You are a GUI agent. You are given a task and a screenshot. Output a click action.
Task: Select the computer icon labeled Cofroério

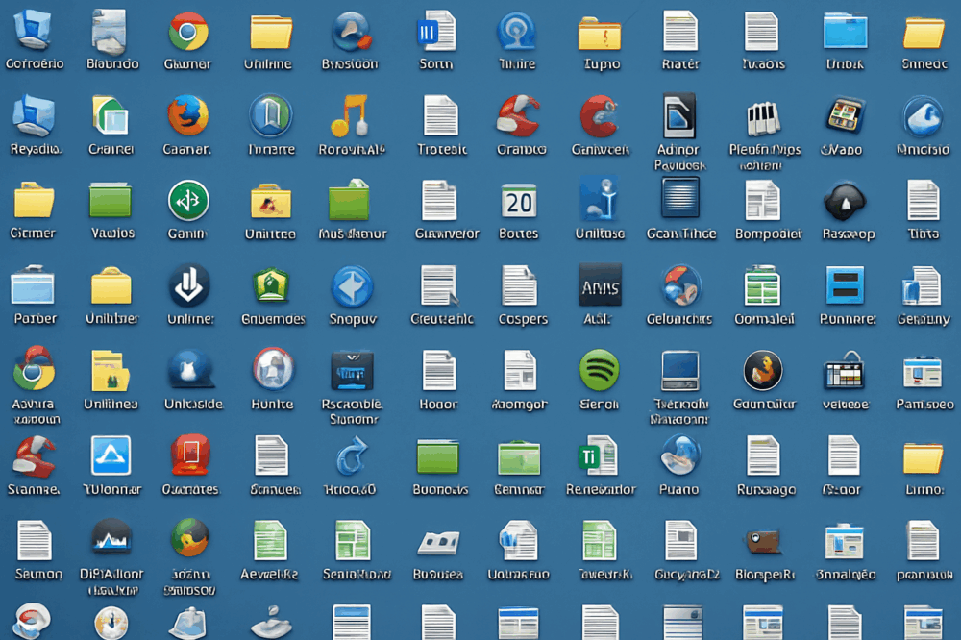click(32, 30)
